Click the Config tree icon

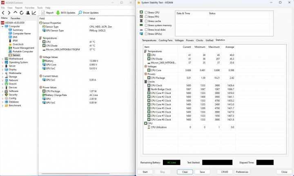pos(7,98)
